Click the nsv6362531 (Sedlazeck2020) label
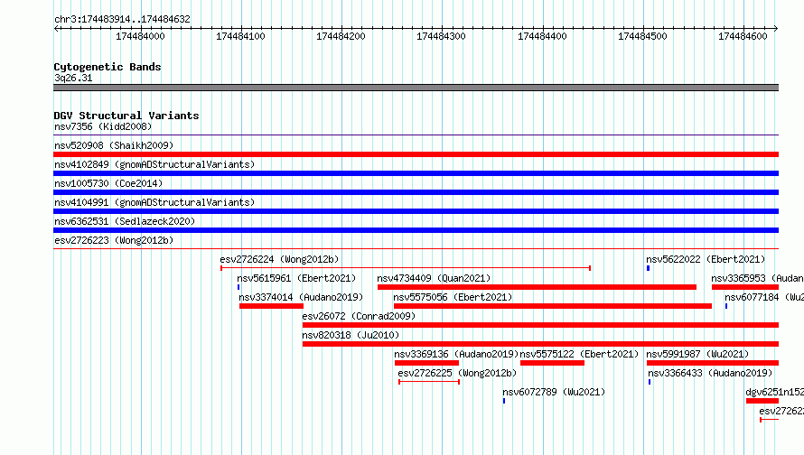This screenshot has width=804, height=455. (125, 221)
